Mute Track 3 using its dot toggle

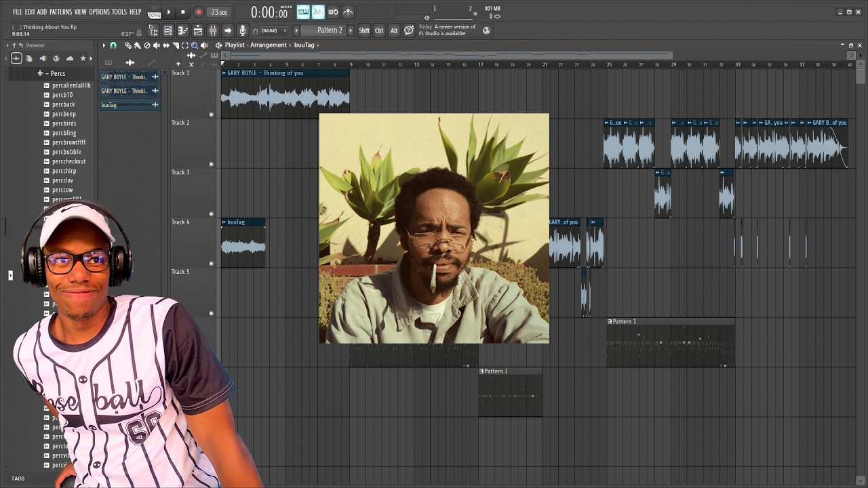(211, 213)
